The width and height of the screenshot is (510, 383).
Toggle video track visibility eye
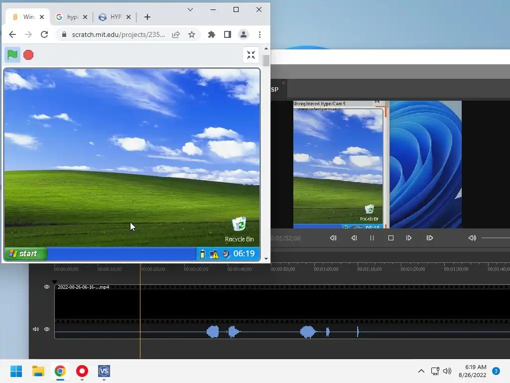[x=47, y=287]
